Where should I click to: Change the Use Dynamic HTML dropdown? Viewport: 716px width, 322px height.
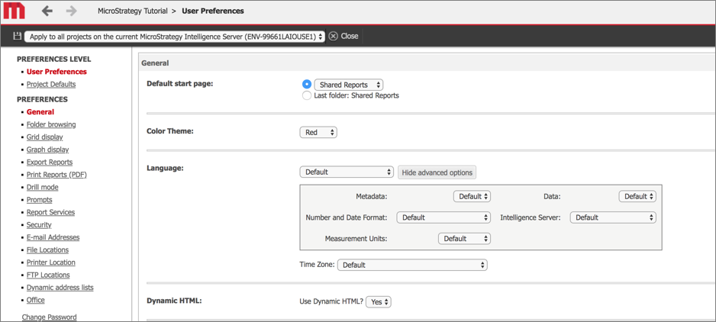379,301
